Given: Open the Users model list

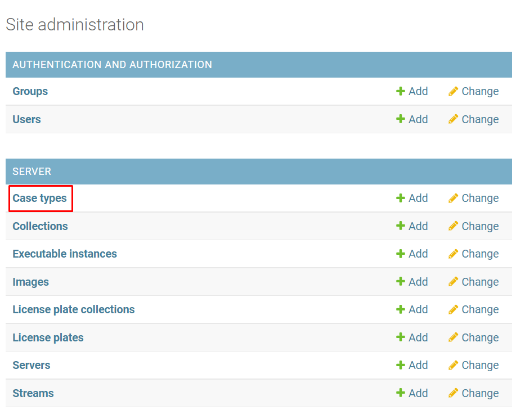Looking at the screenshot, I should tap(27, 119).
